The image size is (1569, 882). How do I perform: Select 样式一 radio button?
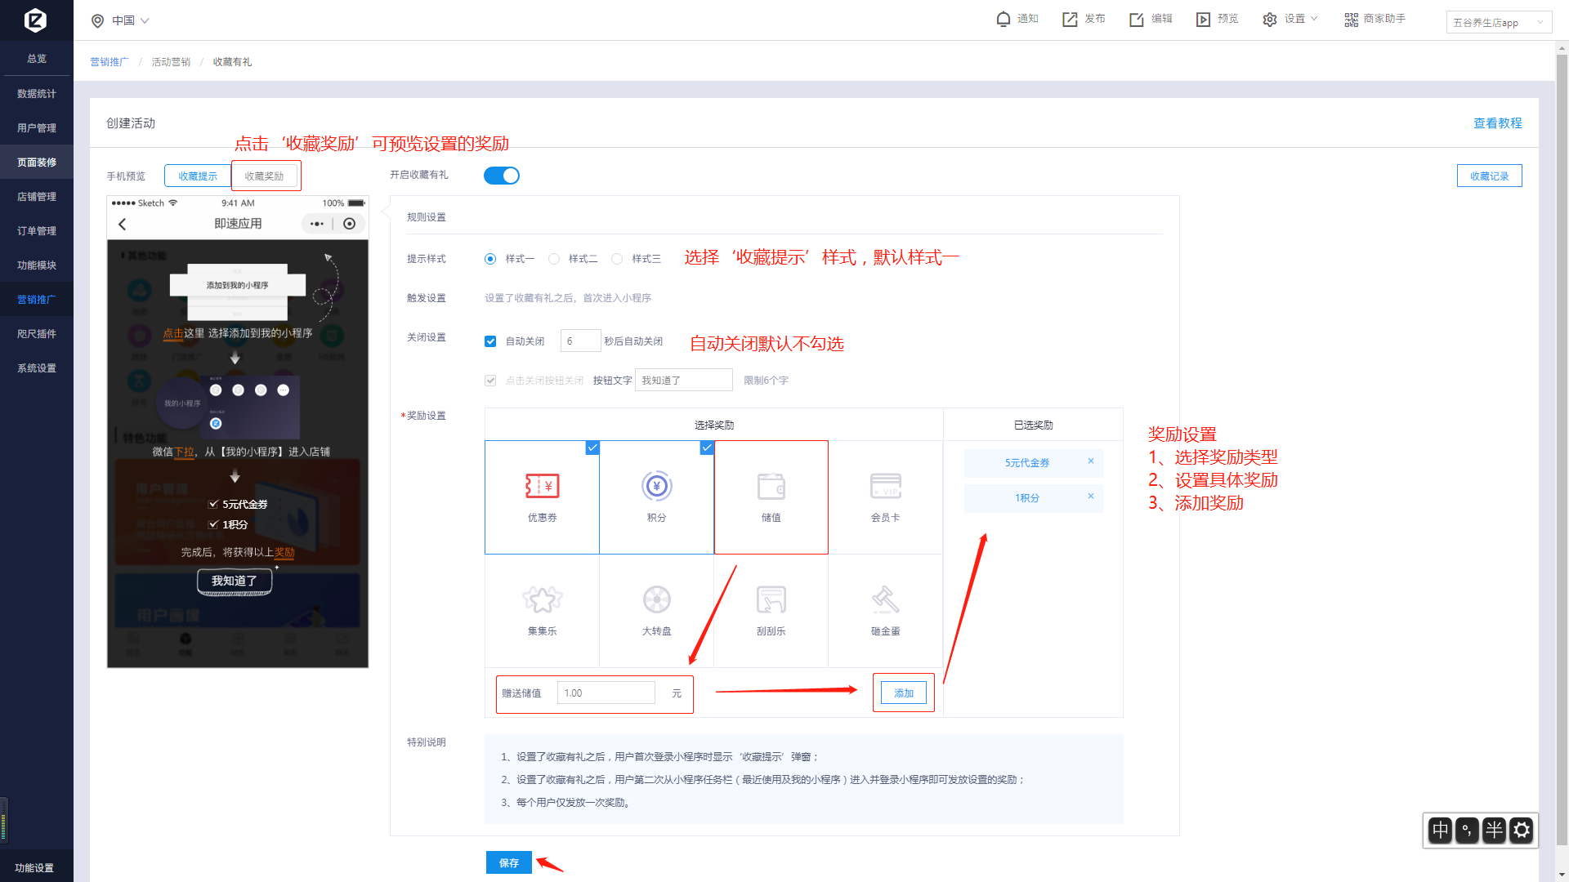point(490,259)
